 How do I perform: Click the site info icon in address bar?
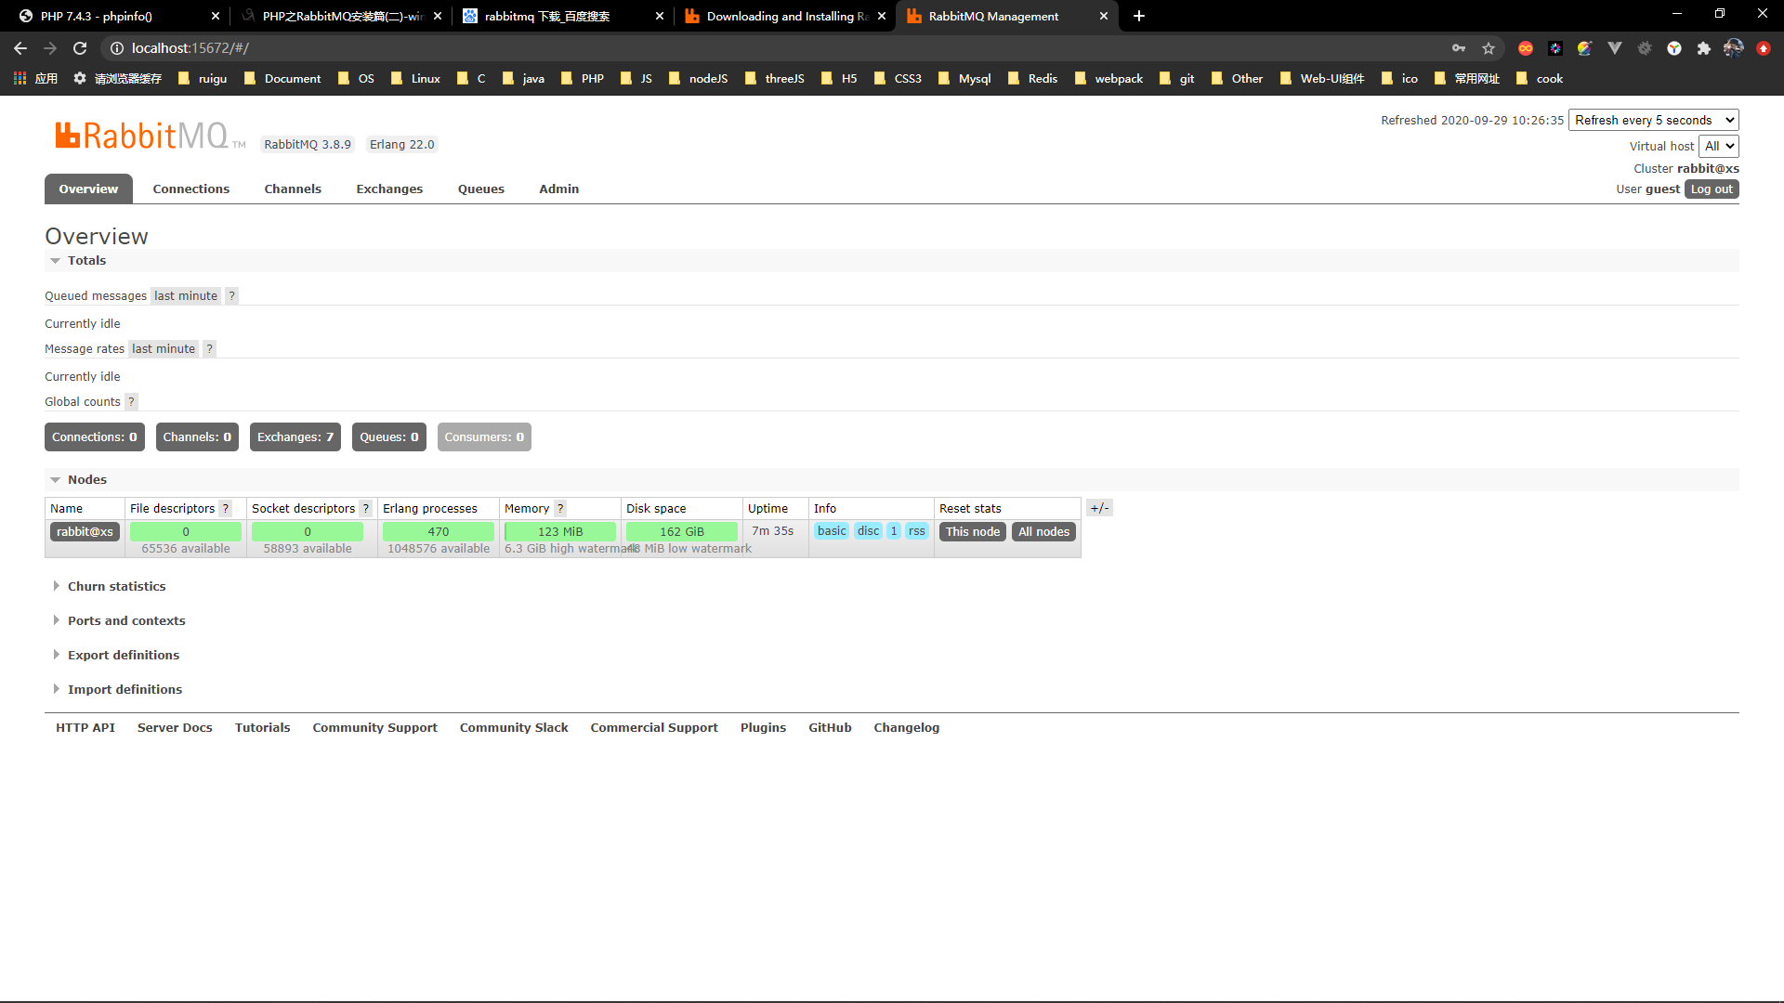[117, 48]
